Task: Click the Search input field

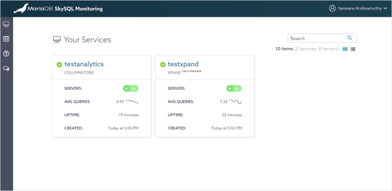Action: tap(317, 38)
